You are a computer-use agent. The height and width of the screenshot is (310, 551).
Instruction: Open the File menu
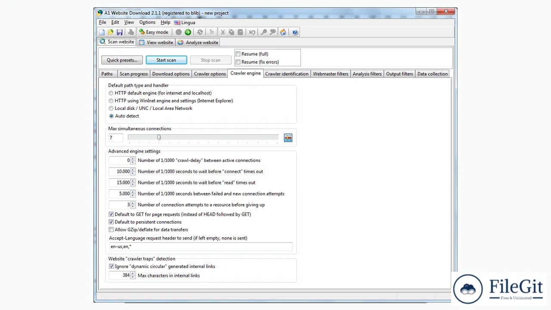[102, 22]
